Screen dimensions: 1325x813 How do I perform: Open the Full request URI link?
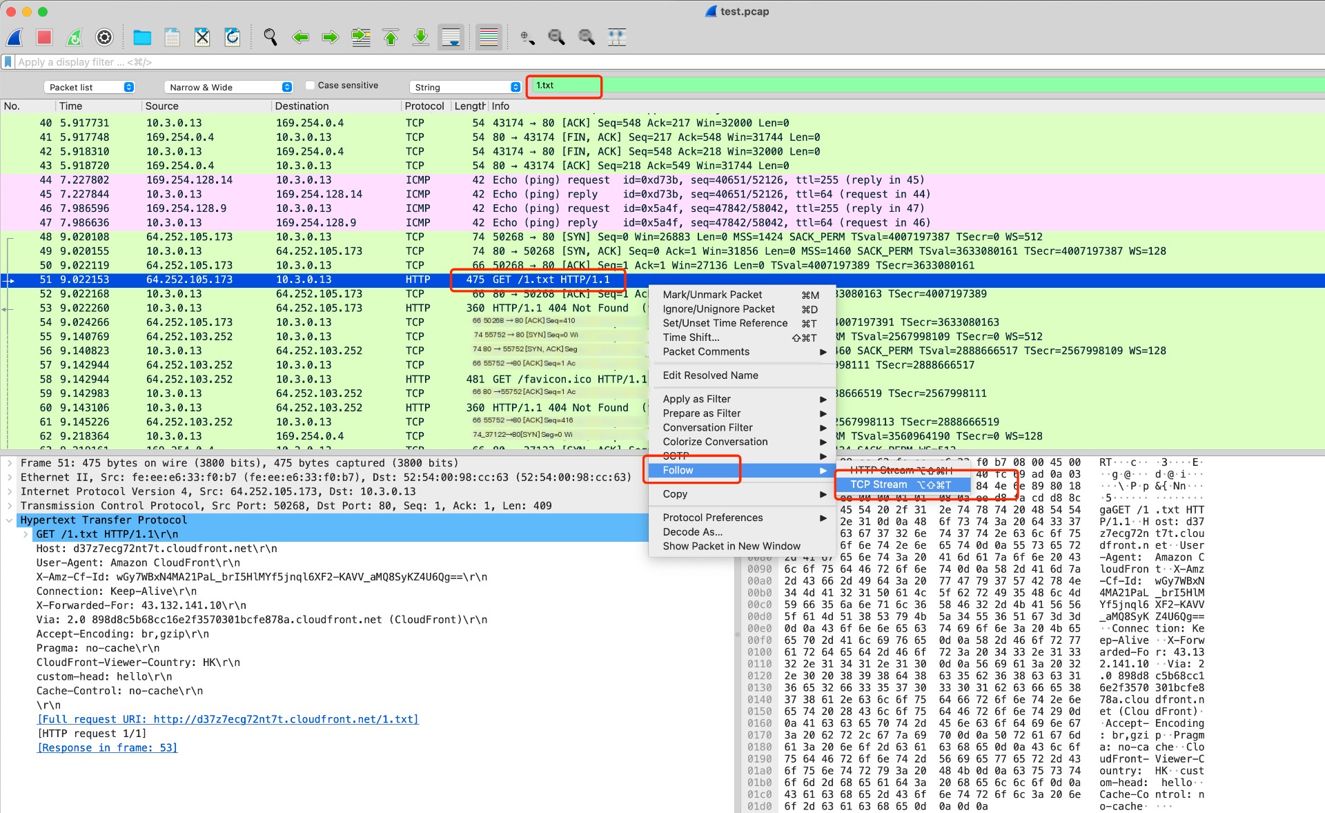point(228,719)
